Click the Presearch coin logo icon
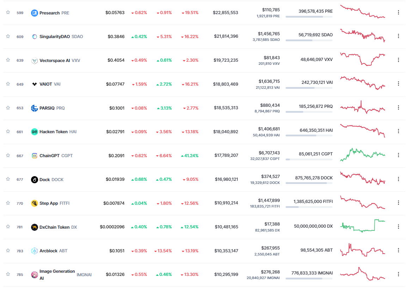408x290 pixels. [x=35, y=13]
